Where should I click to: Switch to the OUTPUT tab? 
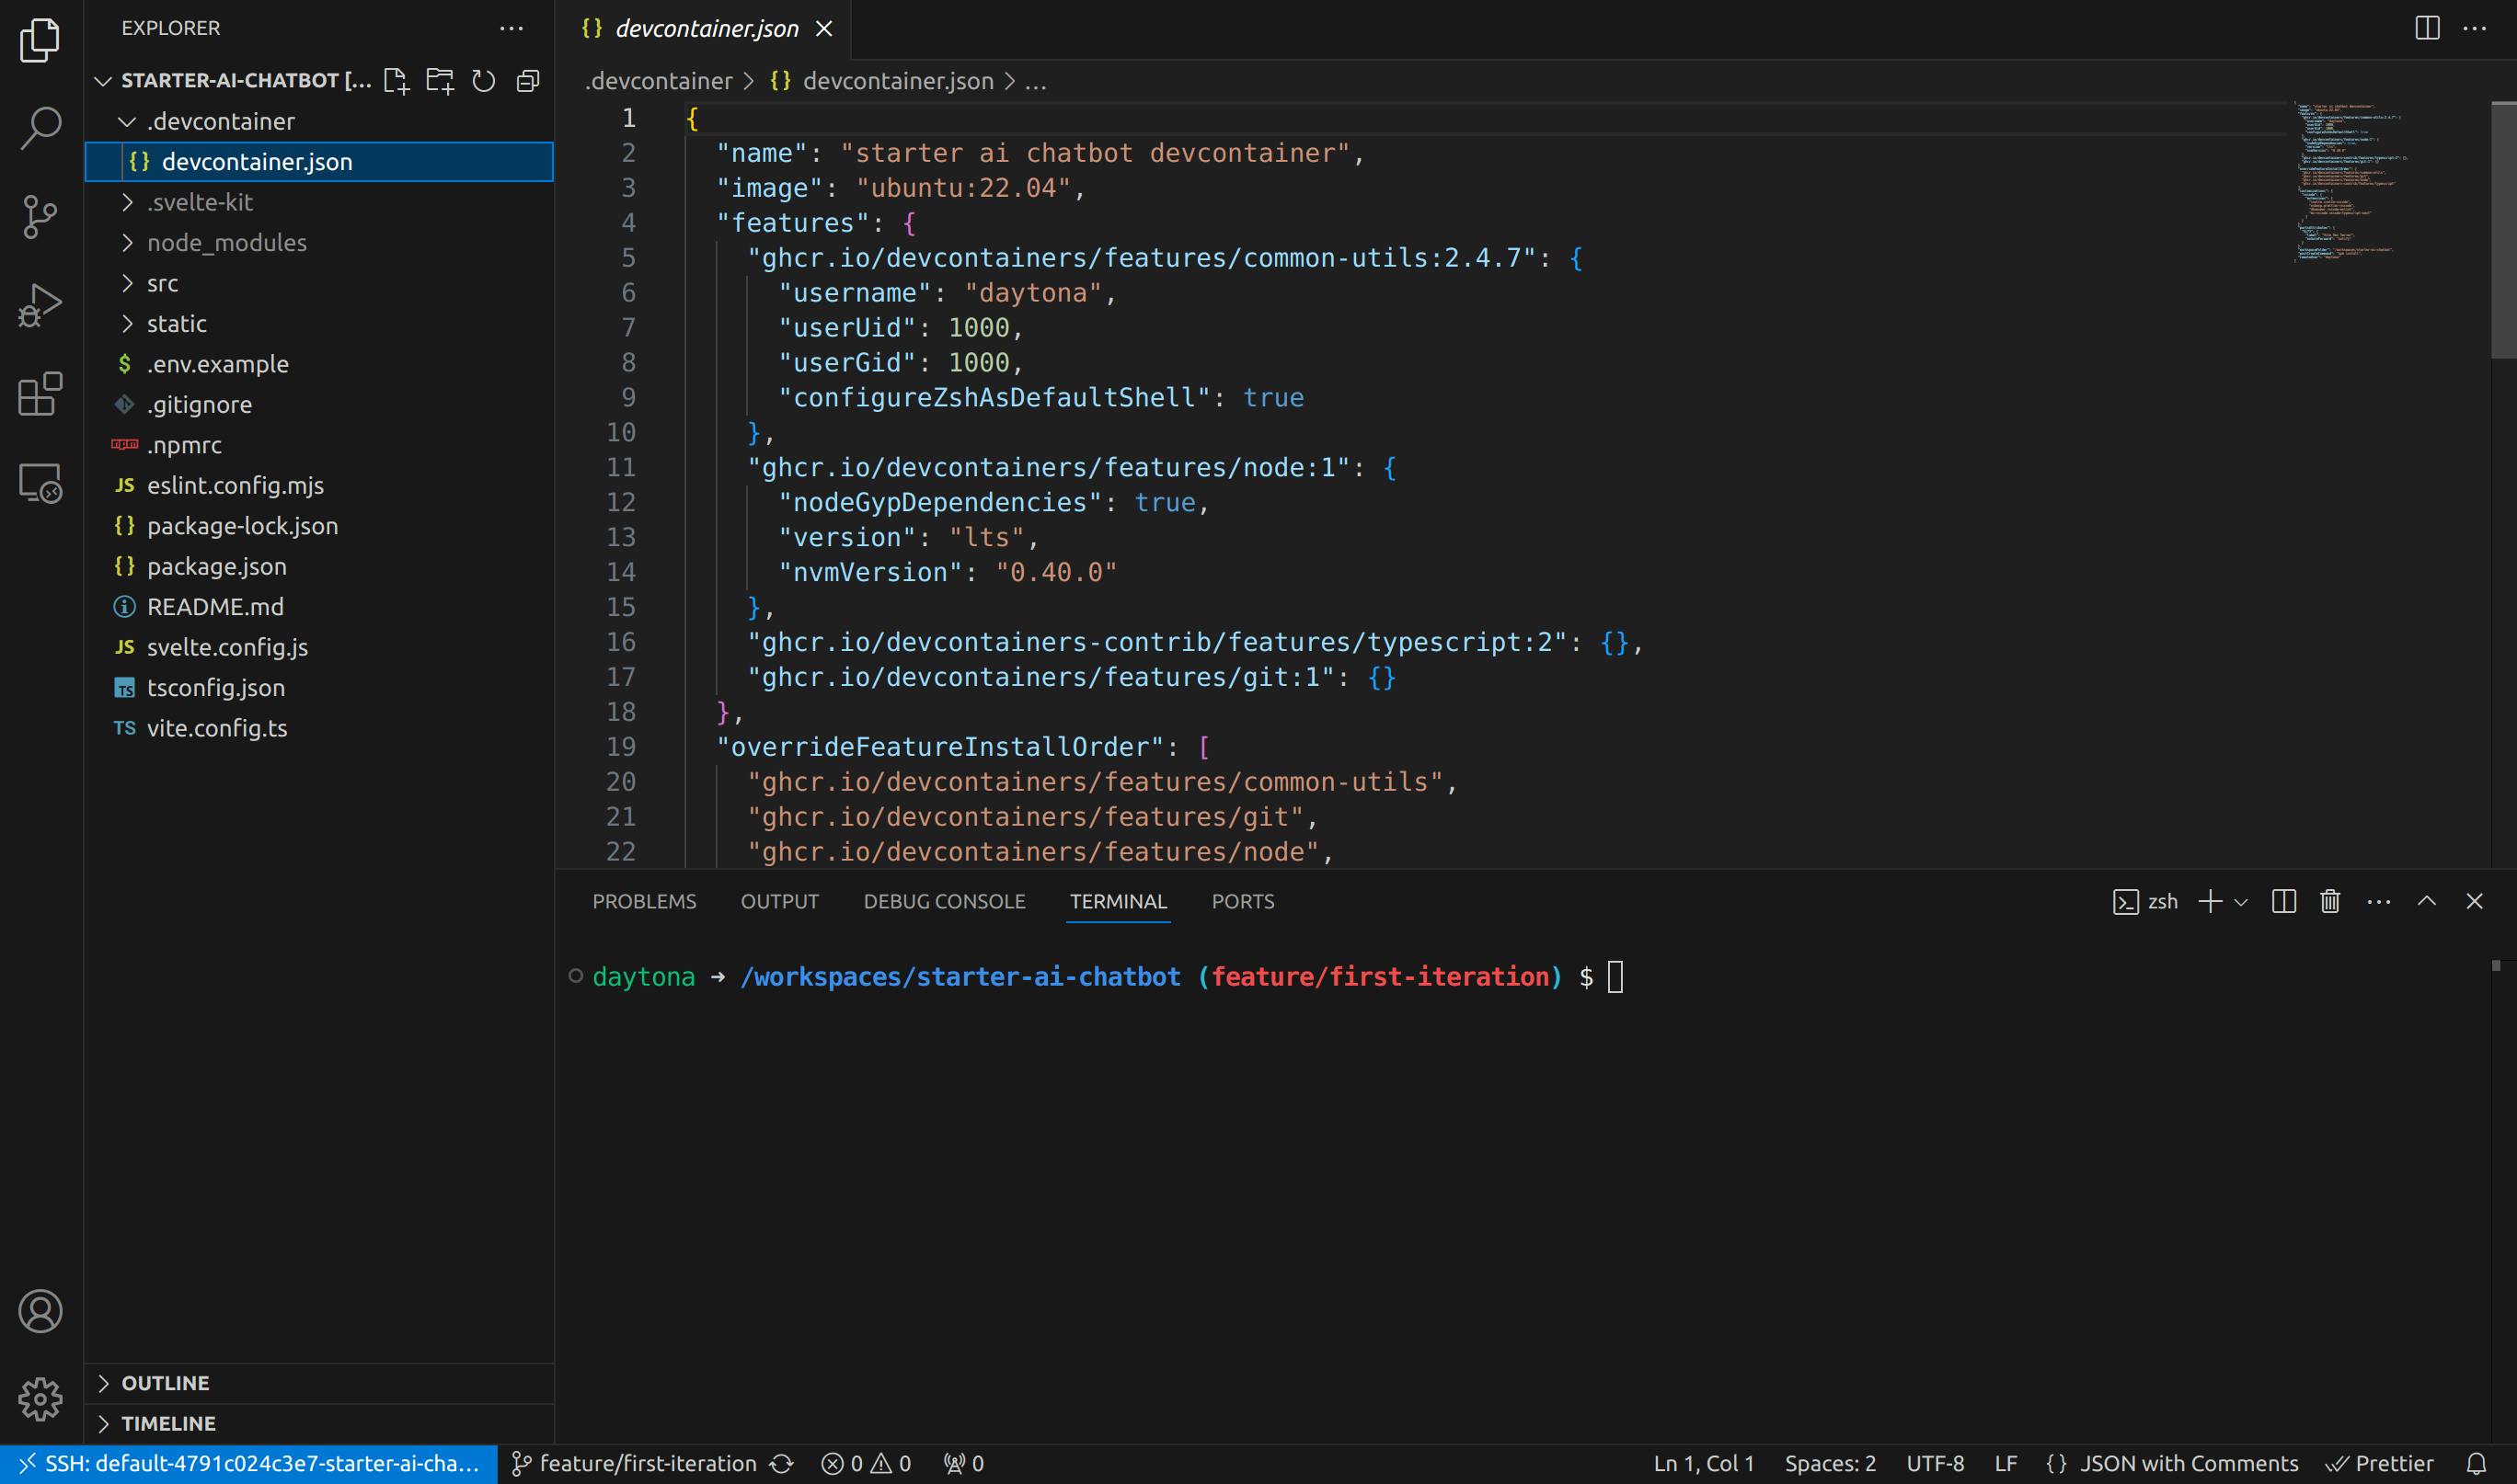tap(779, 901)
